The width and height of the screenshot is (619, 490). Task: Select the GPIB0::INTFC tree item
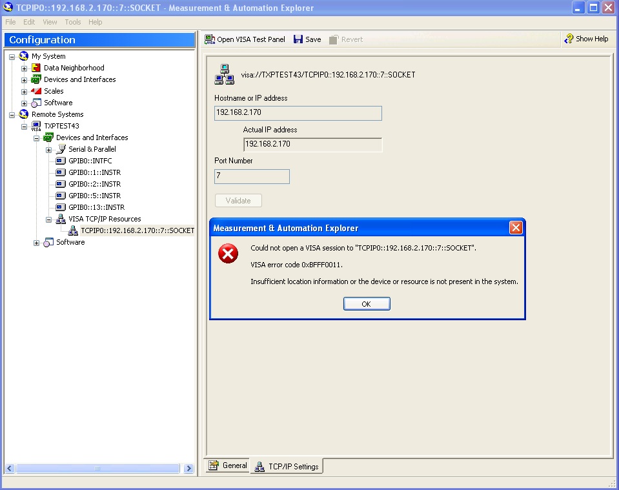tap(90, 161)
